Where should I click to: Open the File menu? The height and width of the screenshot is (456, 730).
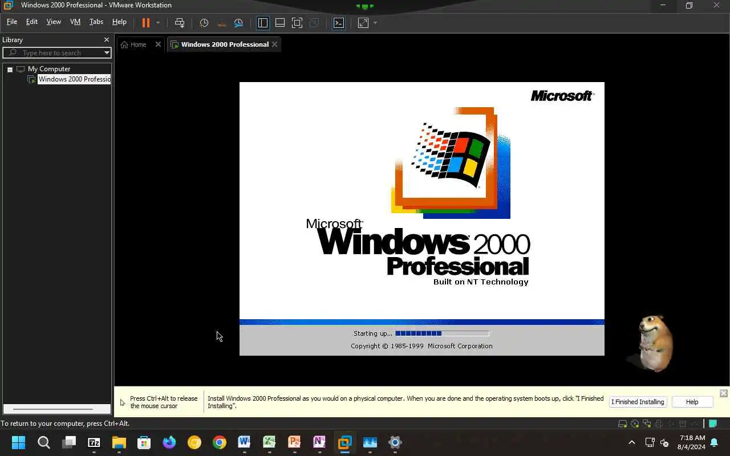pyautogui.click(x=12, y=22)
